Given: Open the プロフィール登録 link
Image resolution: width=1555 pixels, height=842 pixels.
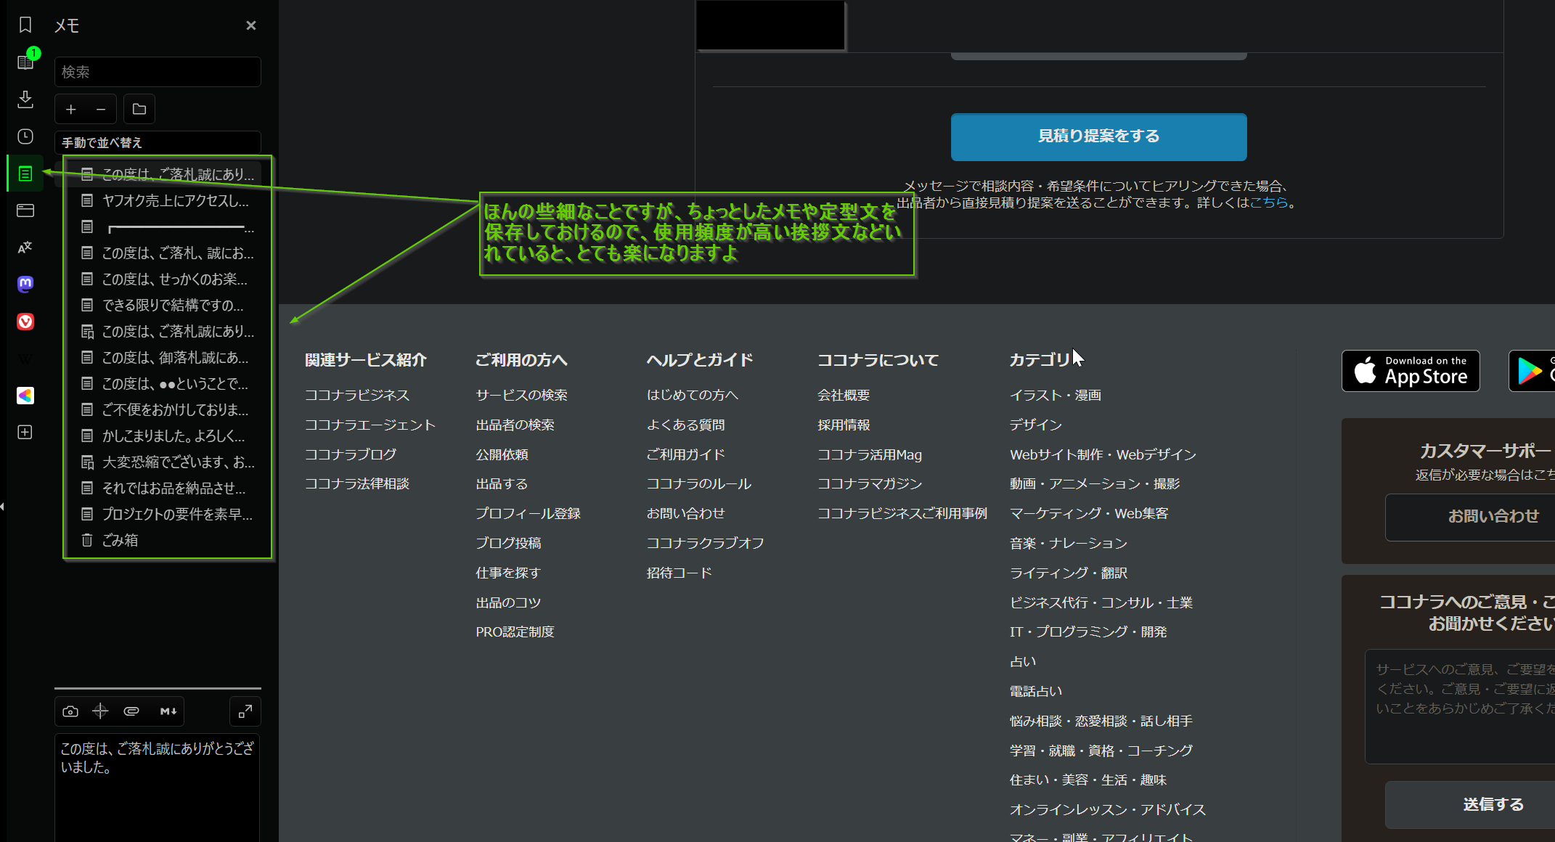Looking at the screenshot, I should (528, 514).
